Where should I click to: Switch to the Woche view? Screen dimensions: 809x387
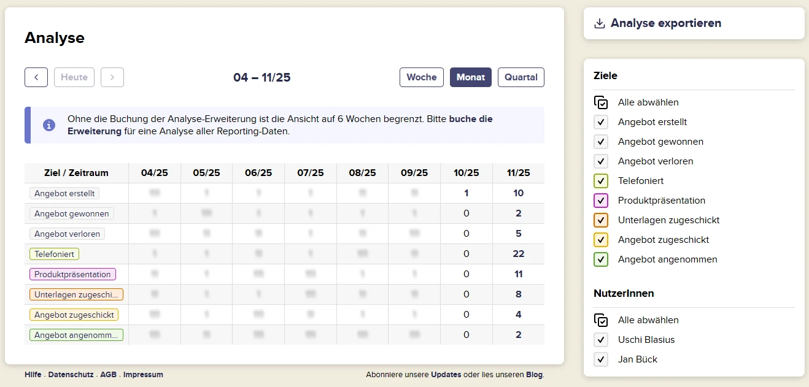tap(422, 77)
